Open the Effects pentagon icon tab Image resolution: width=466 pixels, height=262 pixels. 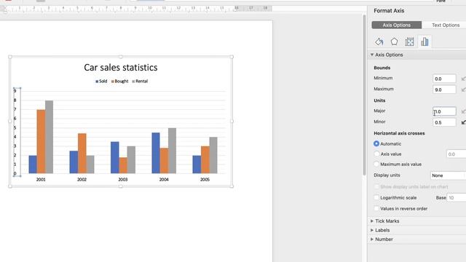[x=394, y=42]
